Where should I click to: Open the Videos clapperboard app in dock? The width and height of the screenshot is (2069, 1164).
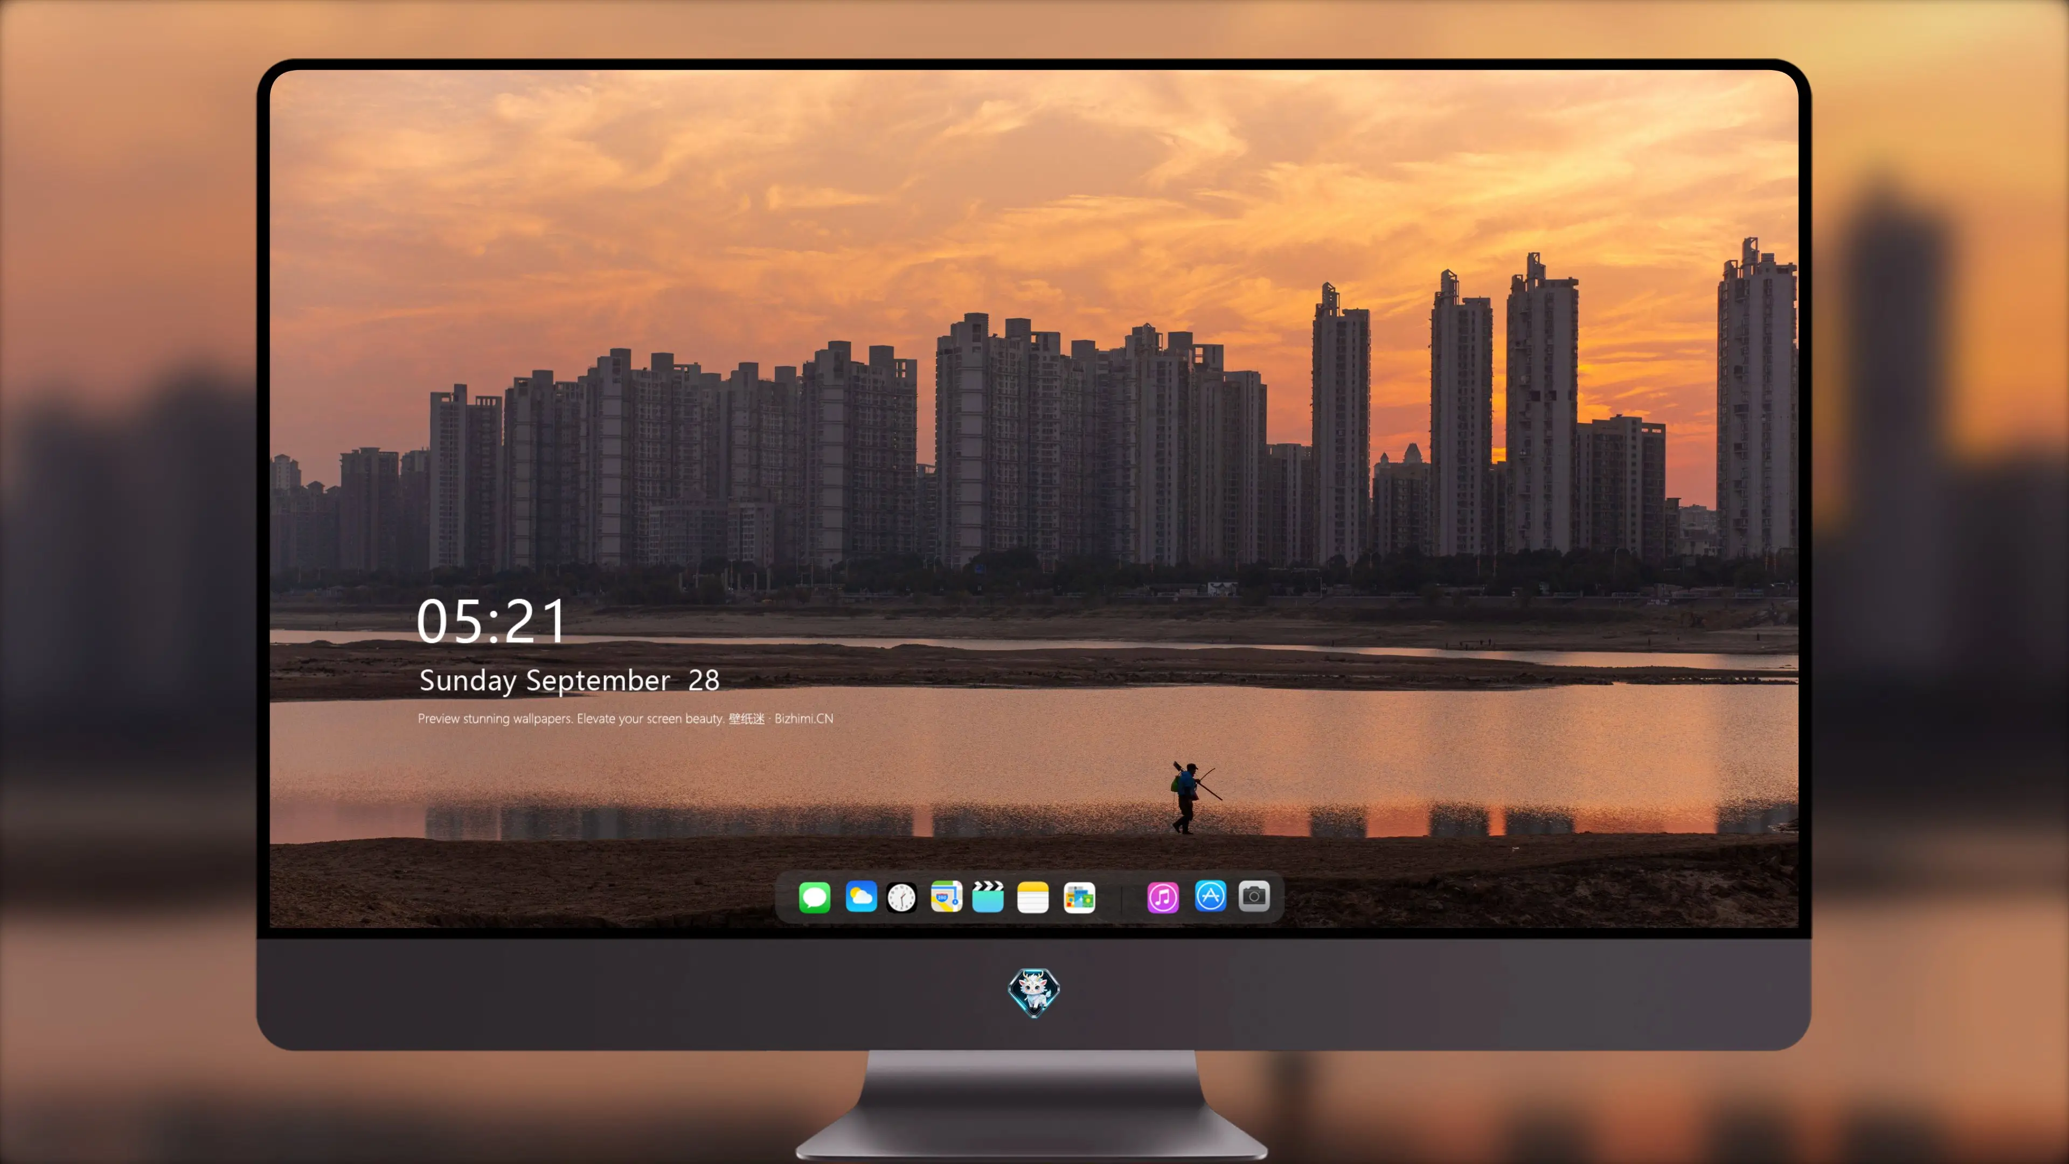coord(988,897)
